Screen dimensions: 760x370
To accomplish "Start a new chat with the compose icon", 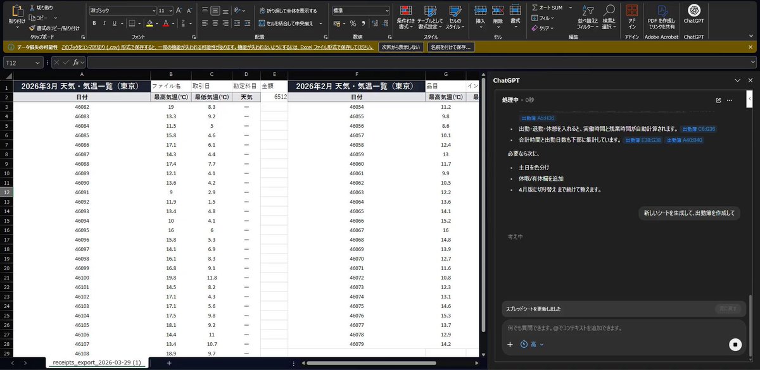I will (x=718, y=100).
